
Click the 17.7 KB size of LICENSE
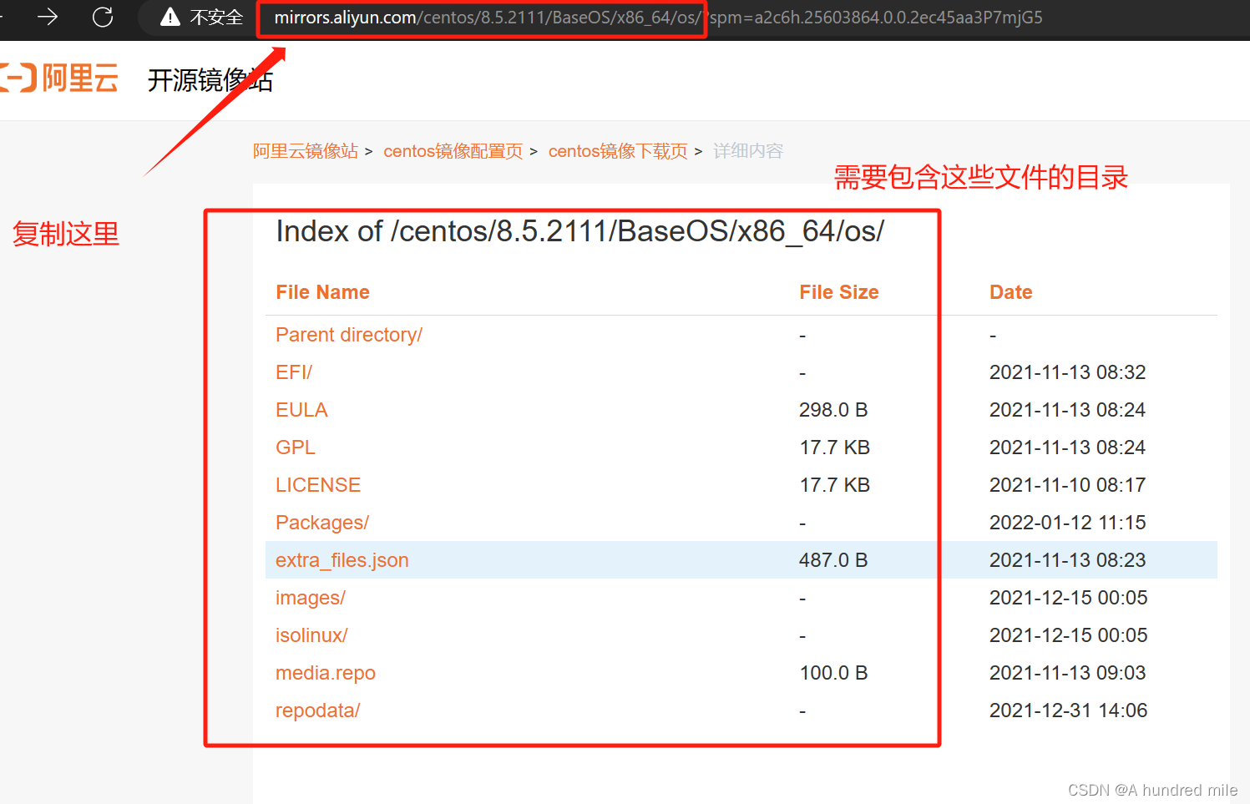[835, 485]
